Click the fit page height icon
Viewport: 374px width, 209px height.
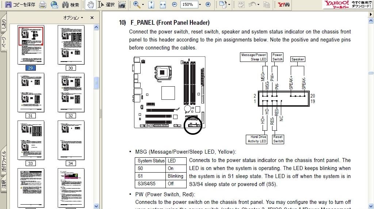tap(151, 4)
